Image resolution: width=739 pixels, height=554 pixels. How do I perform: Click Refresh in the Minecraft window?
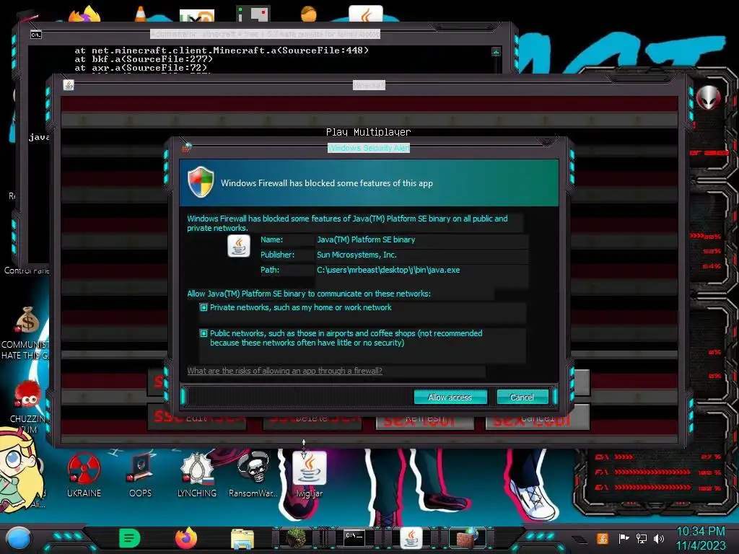pos(424,418)
